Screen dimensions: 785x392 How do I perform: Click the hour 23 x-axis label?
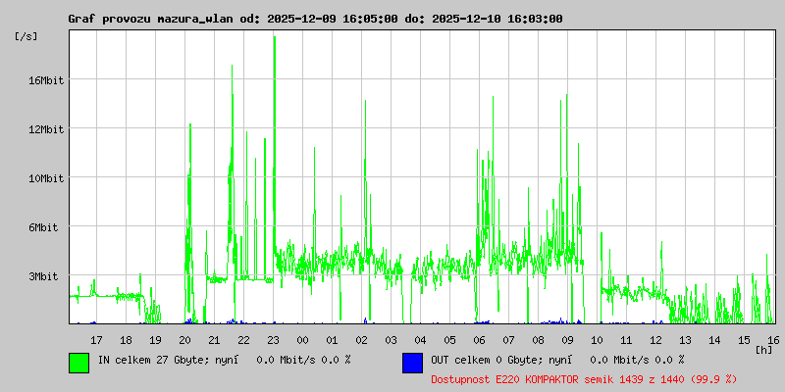[274, 340]
